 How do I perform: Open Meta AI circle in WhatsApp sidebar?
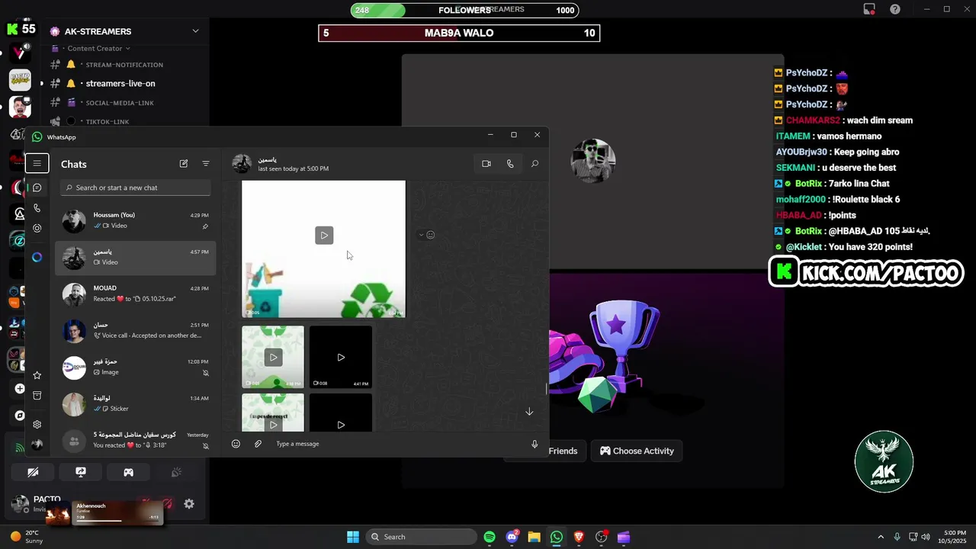pyautogui.click(x=37, y=257)
